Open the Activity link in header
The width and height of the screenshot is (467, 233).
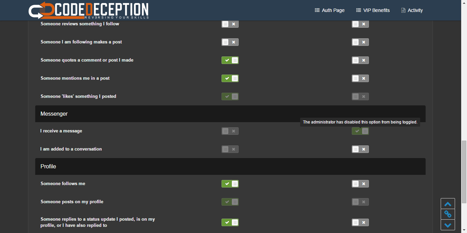coord(412,10)
